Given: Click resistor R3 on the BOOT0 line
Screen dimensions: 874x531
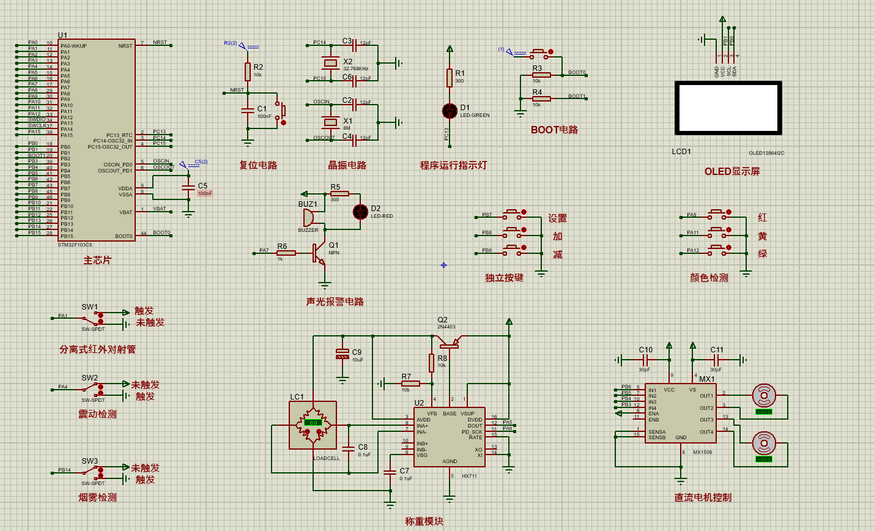Looking at the screenshot, I should click(x=541, y=75).
